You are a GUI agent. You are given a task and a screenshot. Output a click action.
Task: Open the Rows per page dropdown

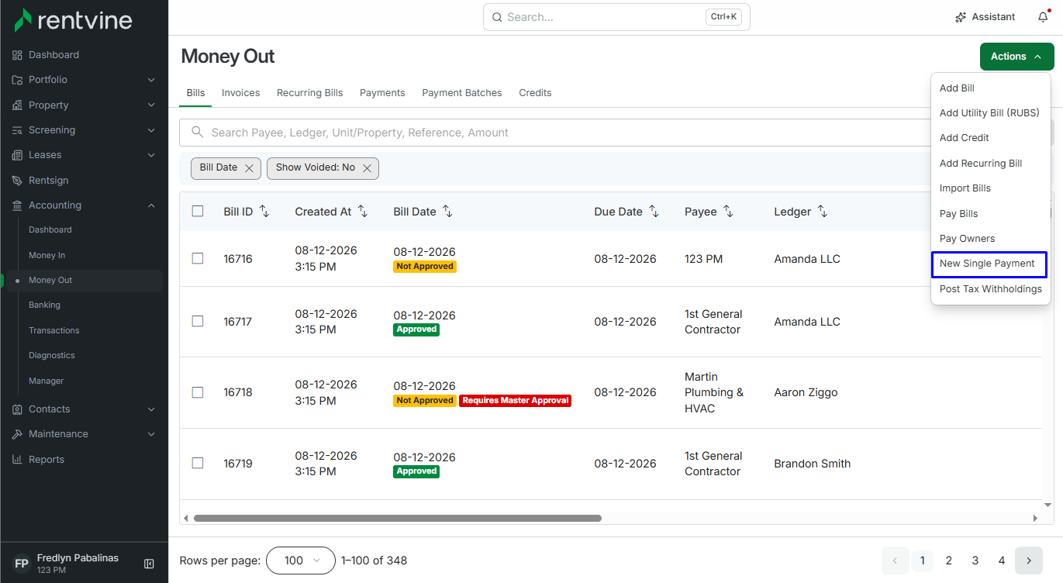[x=301, y=561]
